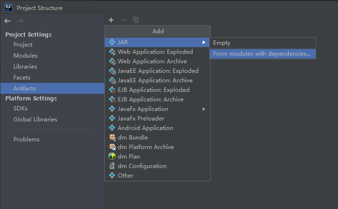Expand the JavaFx Application submenu arrow

coord(204,109)
